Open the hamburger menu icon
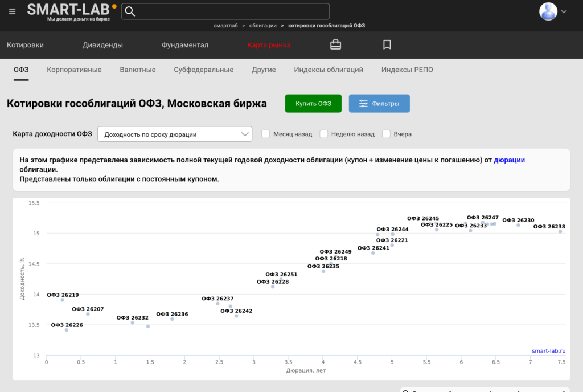583x392 pixels. click(13, 11)
